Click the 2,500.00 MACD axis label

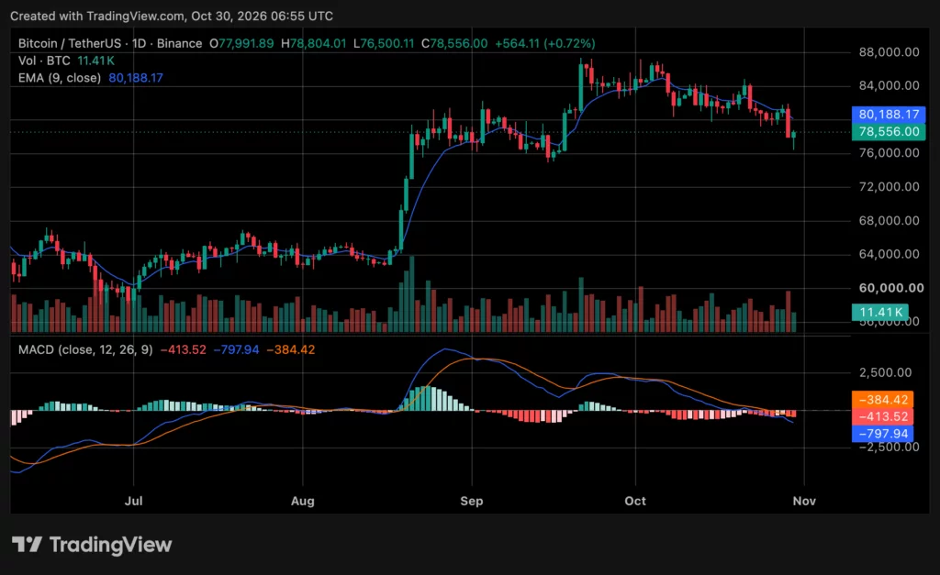[x=886, y=372]
